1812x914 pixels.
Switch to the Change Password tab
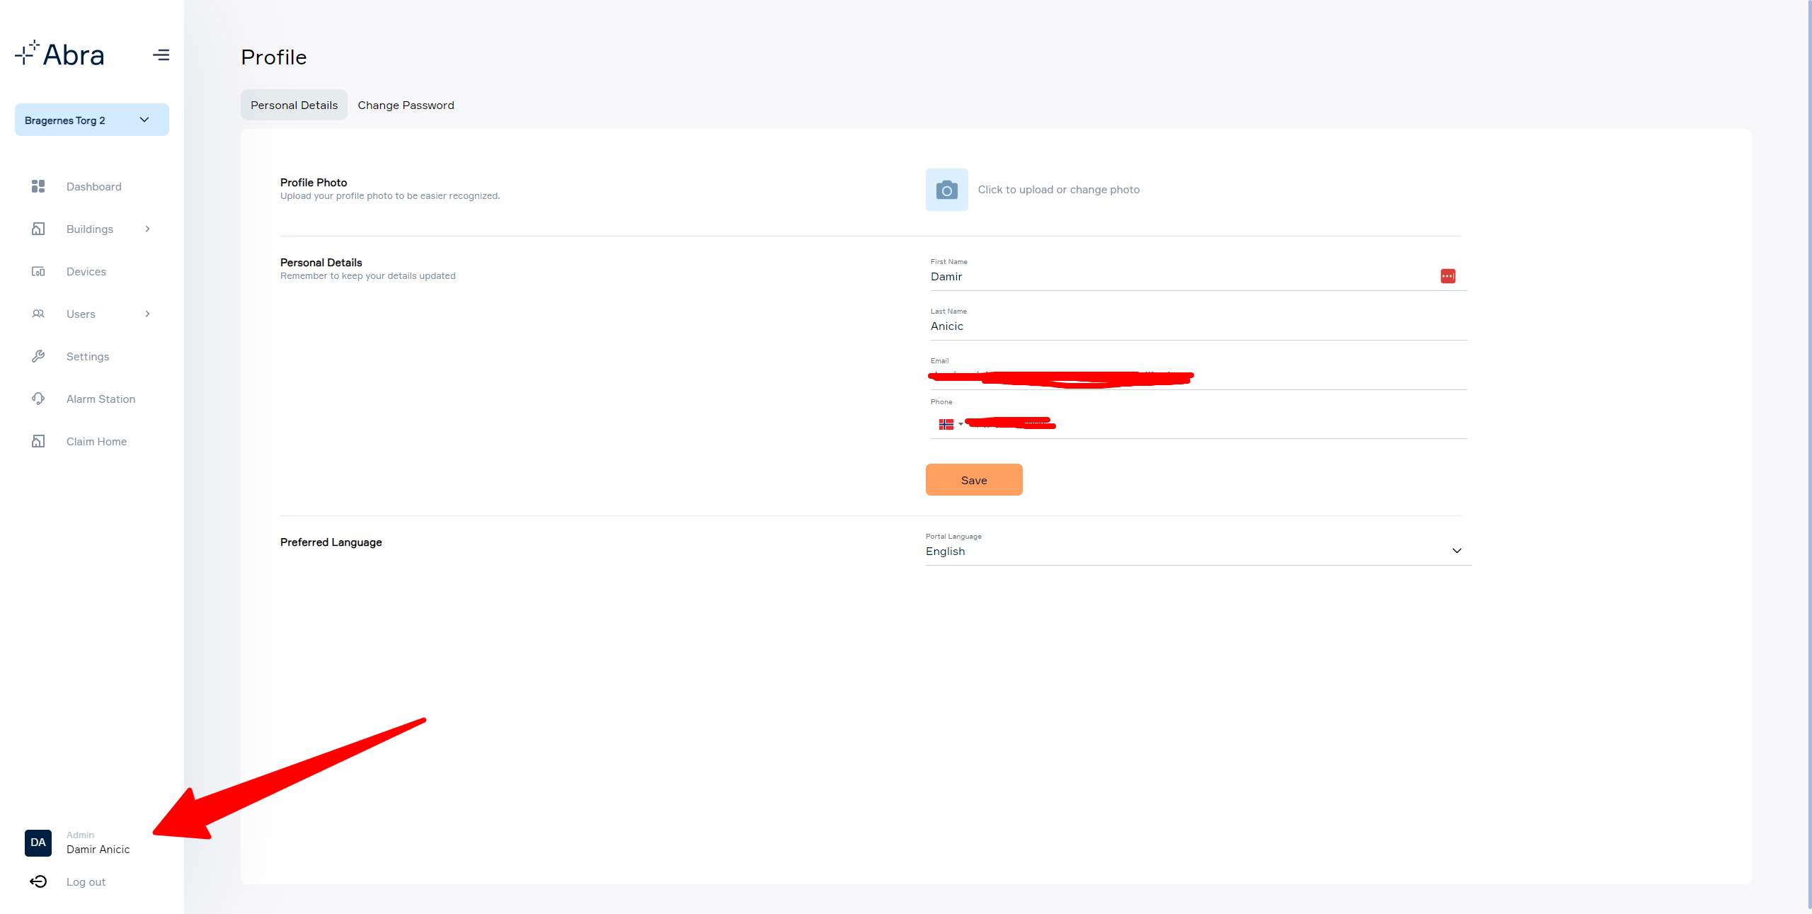[x=406, y=105]
